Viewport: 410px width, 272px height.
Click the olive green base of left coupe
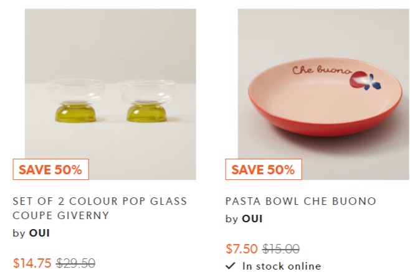(x=75, y=113)
